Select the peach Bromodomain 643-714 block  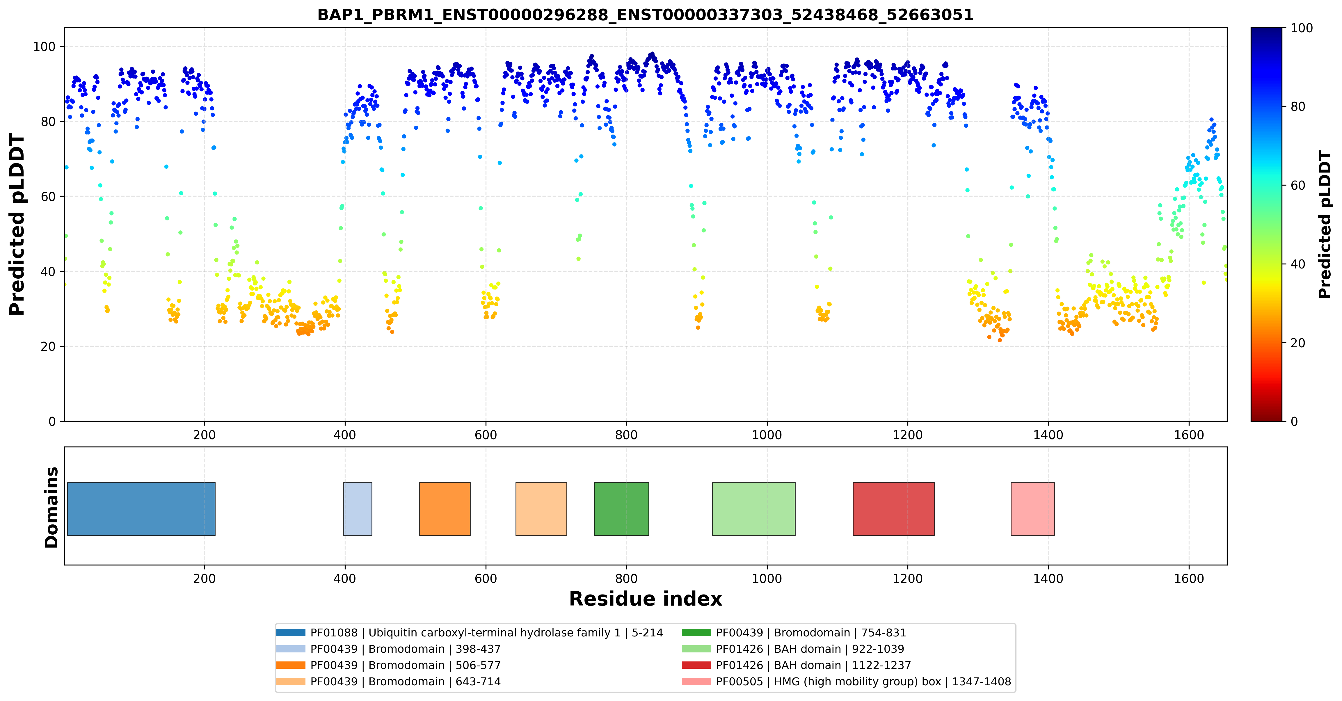pyautogui.click(x=541, y=509)
